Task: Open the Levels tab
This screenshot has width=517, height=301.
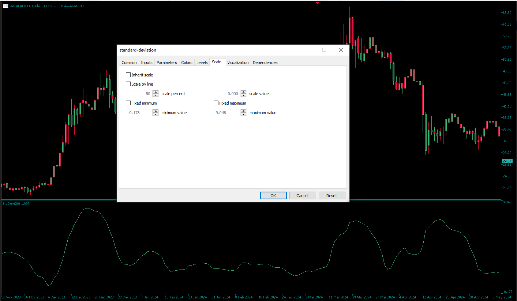Action: point(202,63)
